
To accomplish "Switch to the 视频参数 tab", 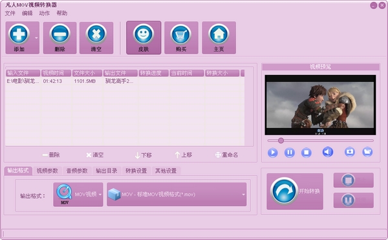I will coord(47,171).
